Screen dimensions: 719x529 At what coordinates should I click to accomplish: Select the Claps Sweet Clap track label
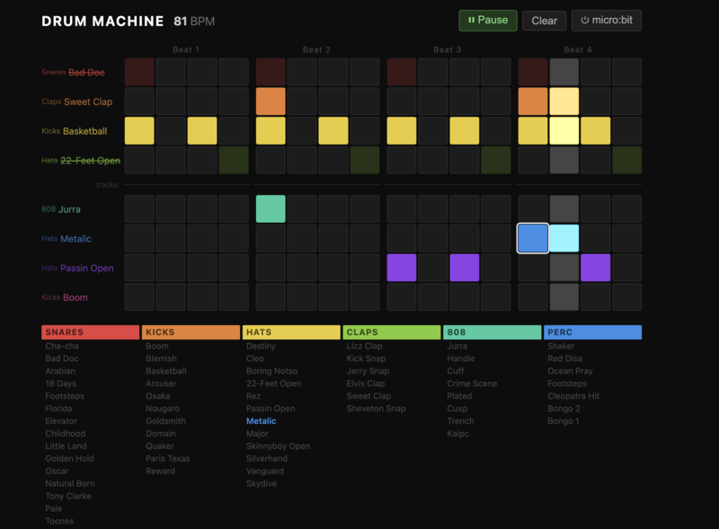[77, 101]
